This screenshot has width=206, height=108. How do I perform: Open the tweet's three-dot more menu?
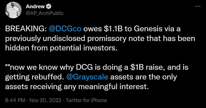(x=198, y=6)
